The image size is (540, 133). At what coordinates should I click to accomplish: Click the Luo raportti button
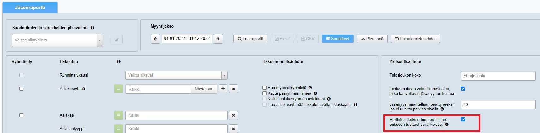point(250,39)
